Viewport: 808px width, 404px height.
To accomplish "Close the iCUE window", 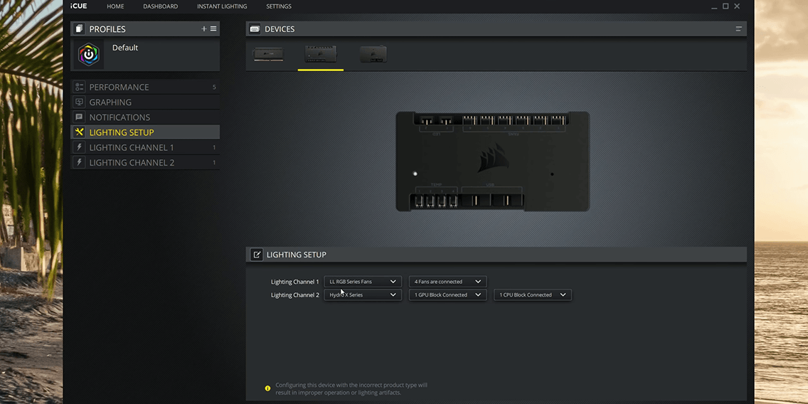I will click(737, 6).
